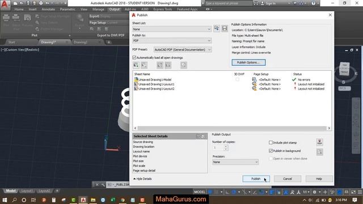Click the Page Setup column header
The image size is (363, 204).
pyautogui.click(x=261, y=74)
